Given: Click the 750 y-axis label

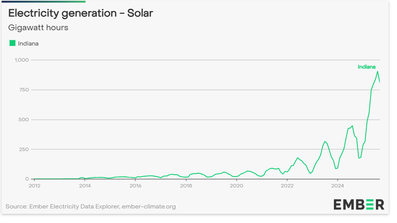Looking at the screenshot, I should click(24, 90).
